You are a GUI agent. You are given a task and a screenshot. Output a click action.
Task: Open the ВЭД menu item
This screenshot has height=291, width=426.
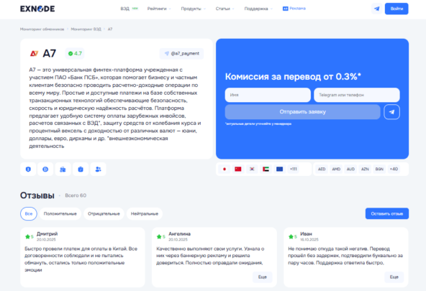click(x=129, y=9)
